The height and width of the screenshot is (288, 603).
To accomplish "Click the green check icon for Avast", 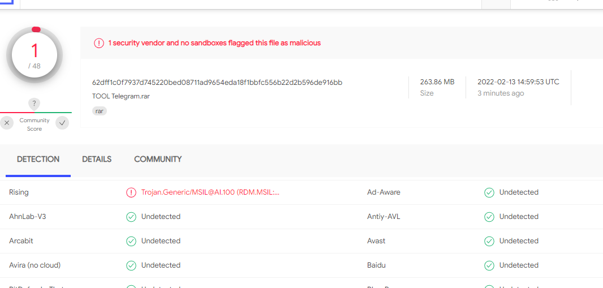I will pos(489,241).
